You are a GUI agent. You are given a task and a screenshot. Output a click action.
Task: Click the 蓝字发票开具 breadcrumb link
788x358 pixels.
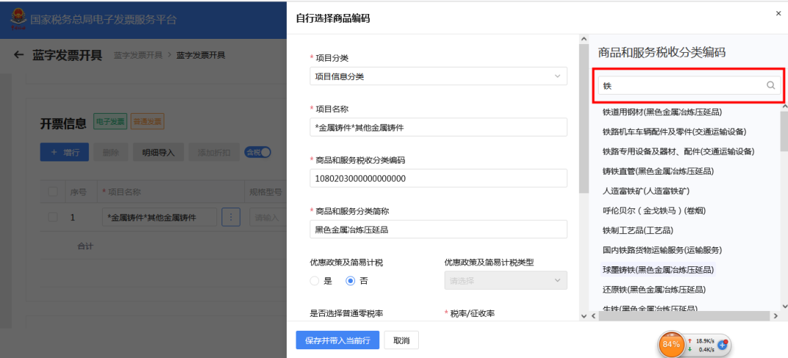[x=138, y=55]
